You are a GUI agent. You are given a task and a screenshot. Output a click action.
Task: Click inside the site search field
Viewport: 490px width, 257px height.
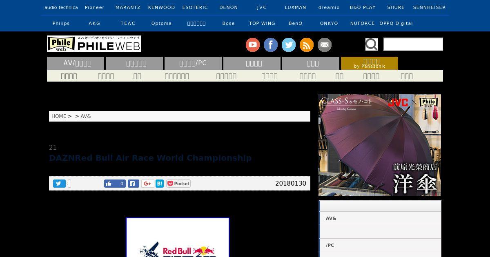[x=413, y=44]
